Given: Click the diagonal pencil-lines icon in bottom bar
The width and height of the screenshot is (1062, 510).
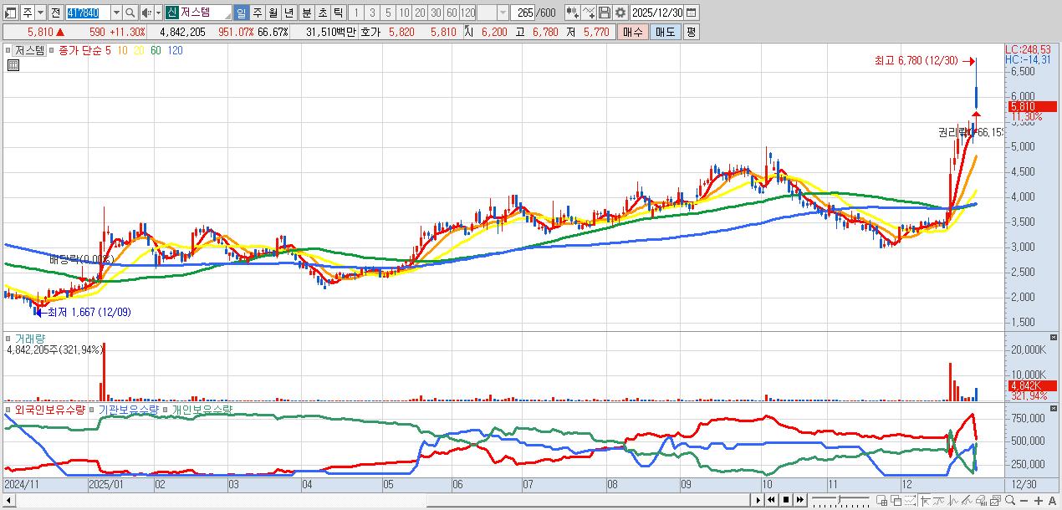Looking at the screenshot, I should click(x=967, y=500).
